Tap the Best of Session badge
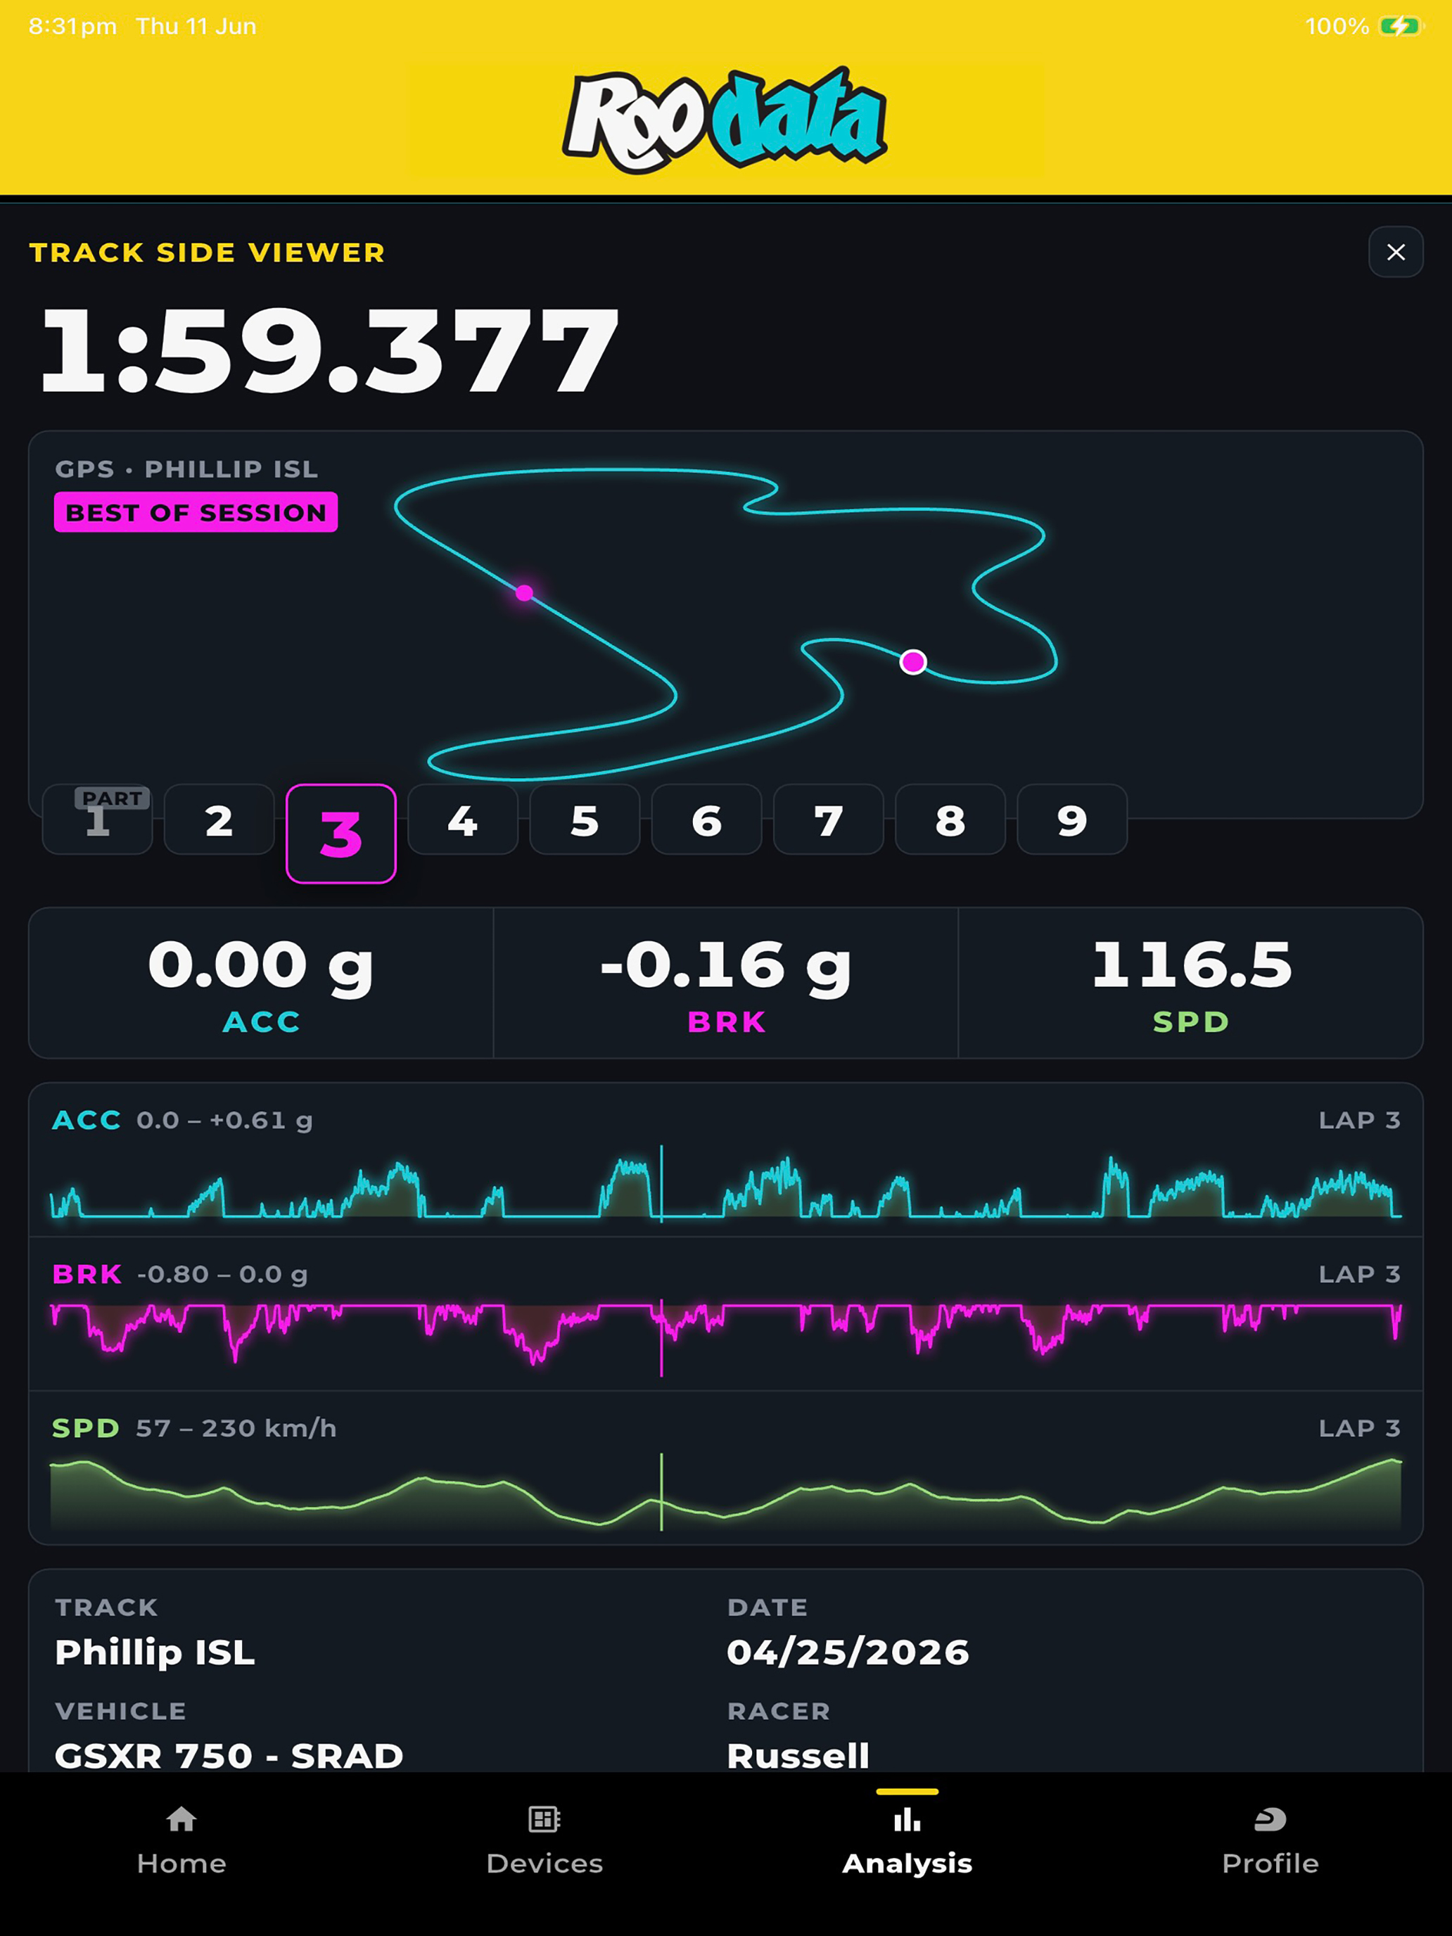Image resolution: width=1452 pixels, height=1936 pixels. 196,512
